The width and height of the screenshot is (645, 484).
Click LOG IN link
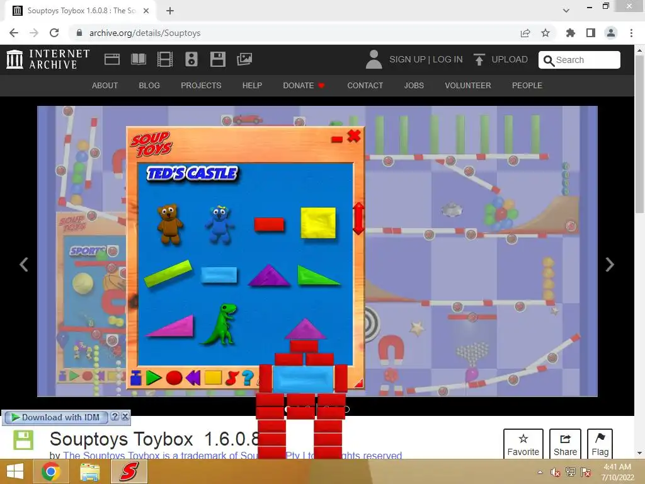448,59
